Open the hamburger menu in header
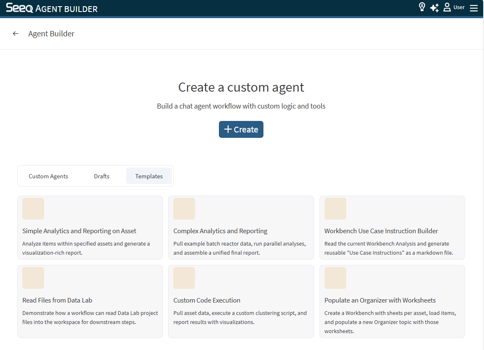The height and width of the screenshot is (350, 484). click(474, 8)
